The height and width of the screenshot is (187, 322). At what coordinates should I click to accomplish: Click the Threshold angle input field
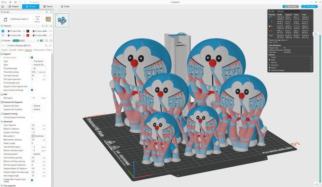[38, 68]
